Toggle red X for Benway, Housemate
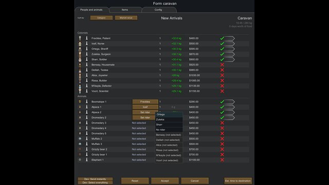The image size is (329, 185). coord(222,65)
